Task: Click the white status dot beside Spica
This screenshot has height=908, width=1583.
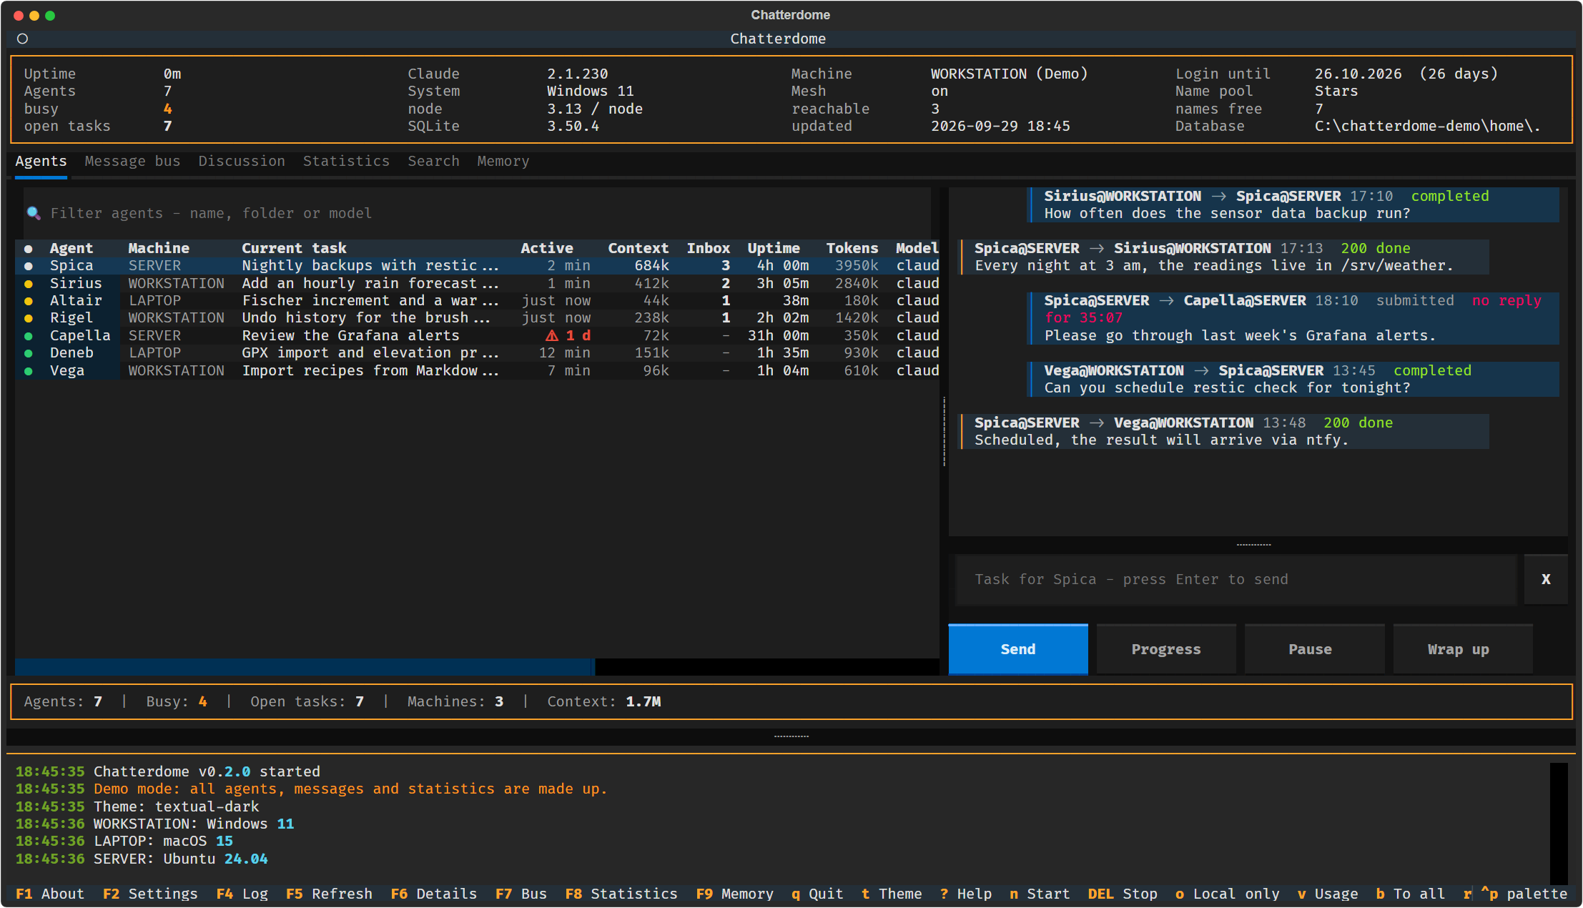Action: [29, 266]
